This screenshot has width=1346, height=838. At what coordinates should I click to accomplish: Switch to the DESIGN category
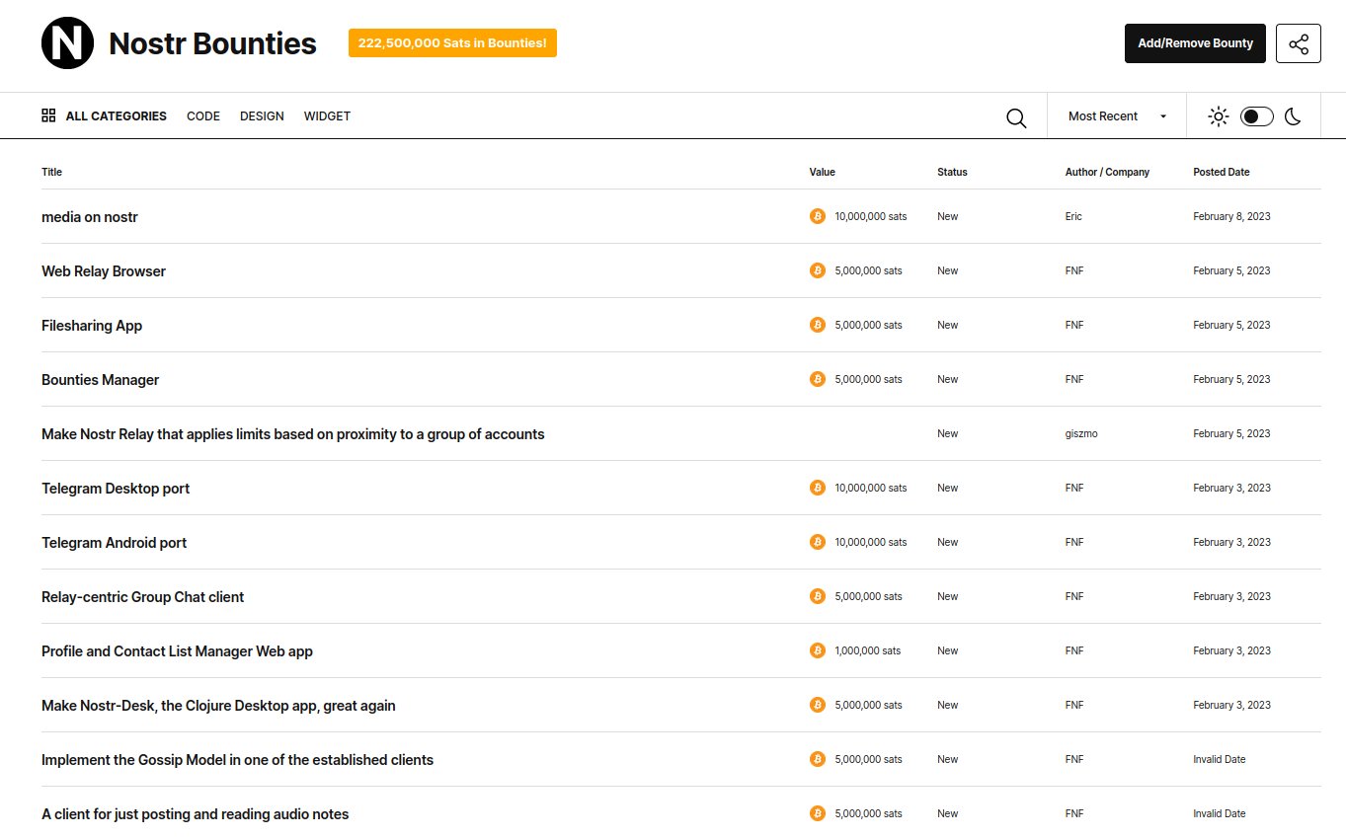click(x=262, y=116)
